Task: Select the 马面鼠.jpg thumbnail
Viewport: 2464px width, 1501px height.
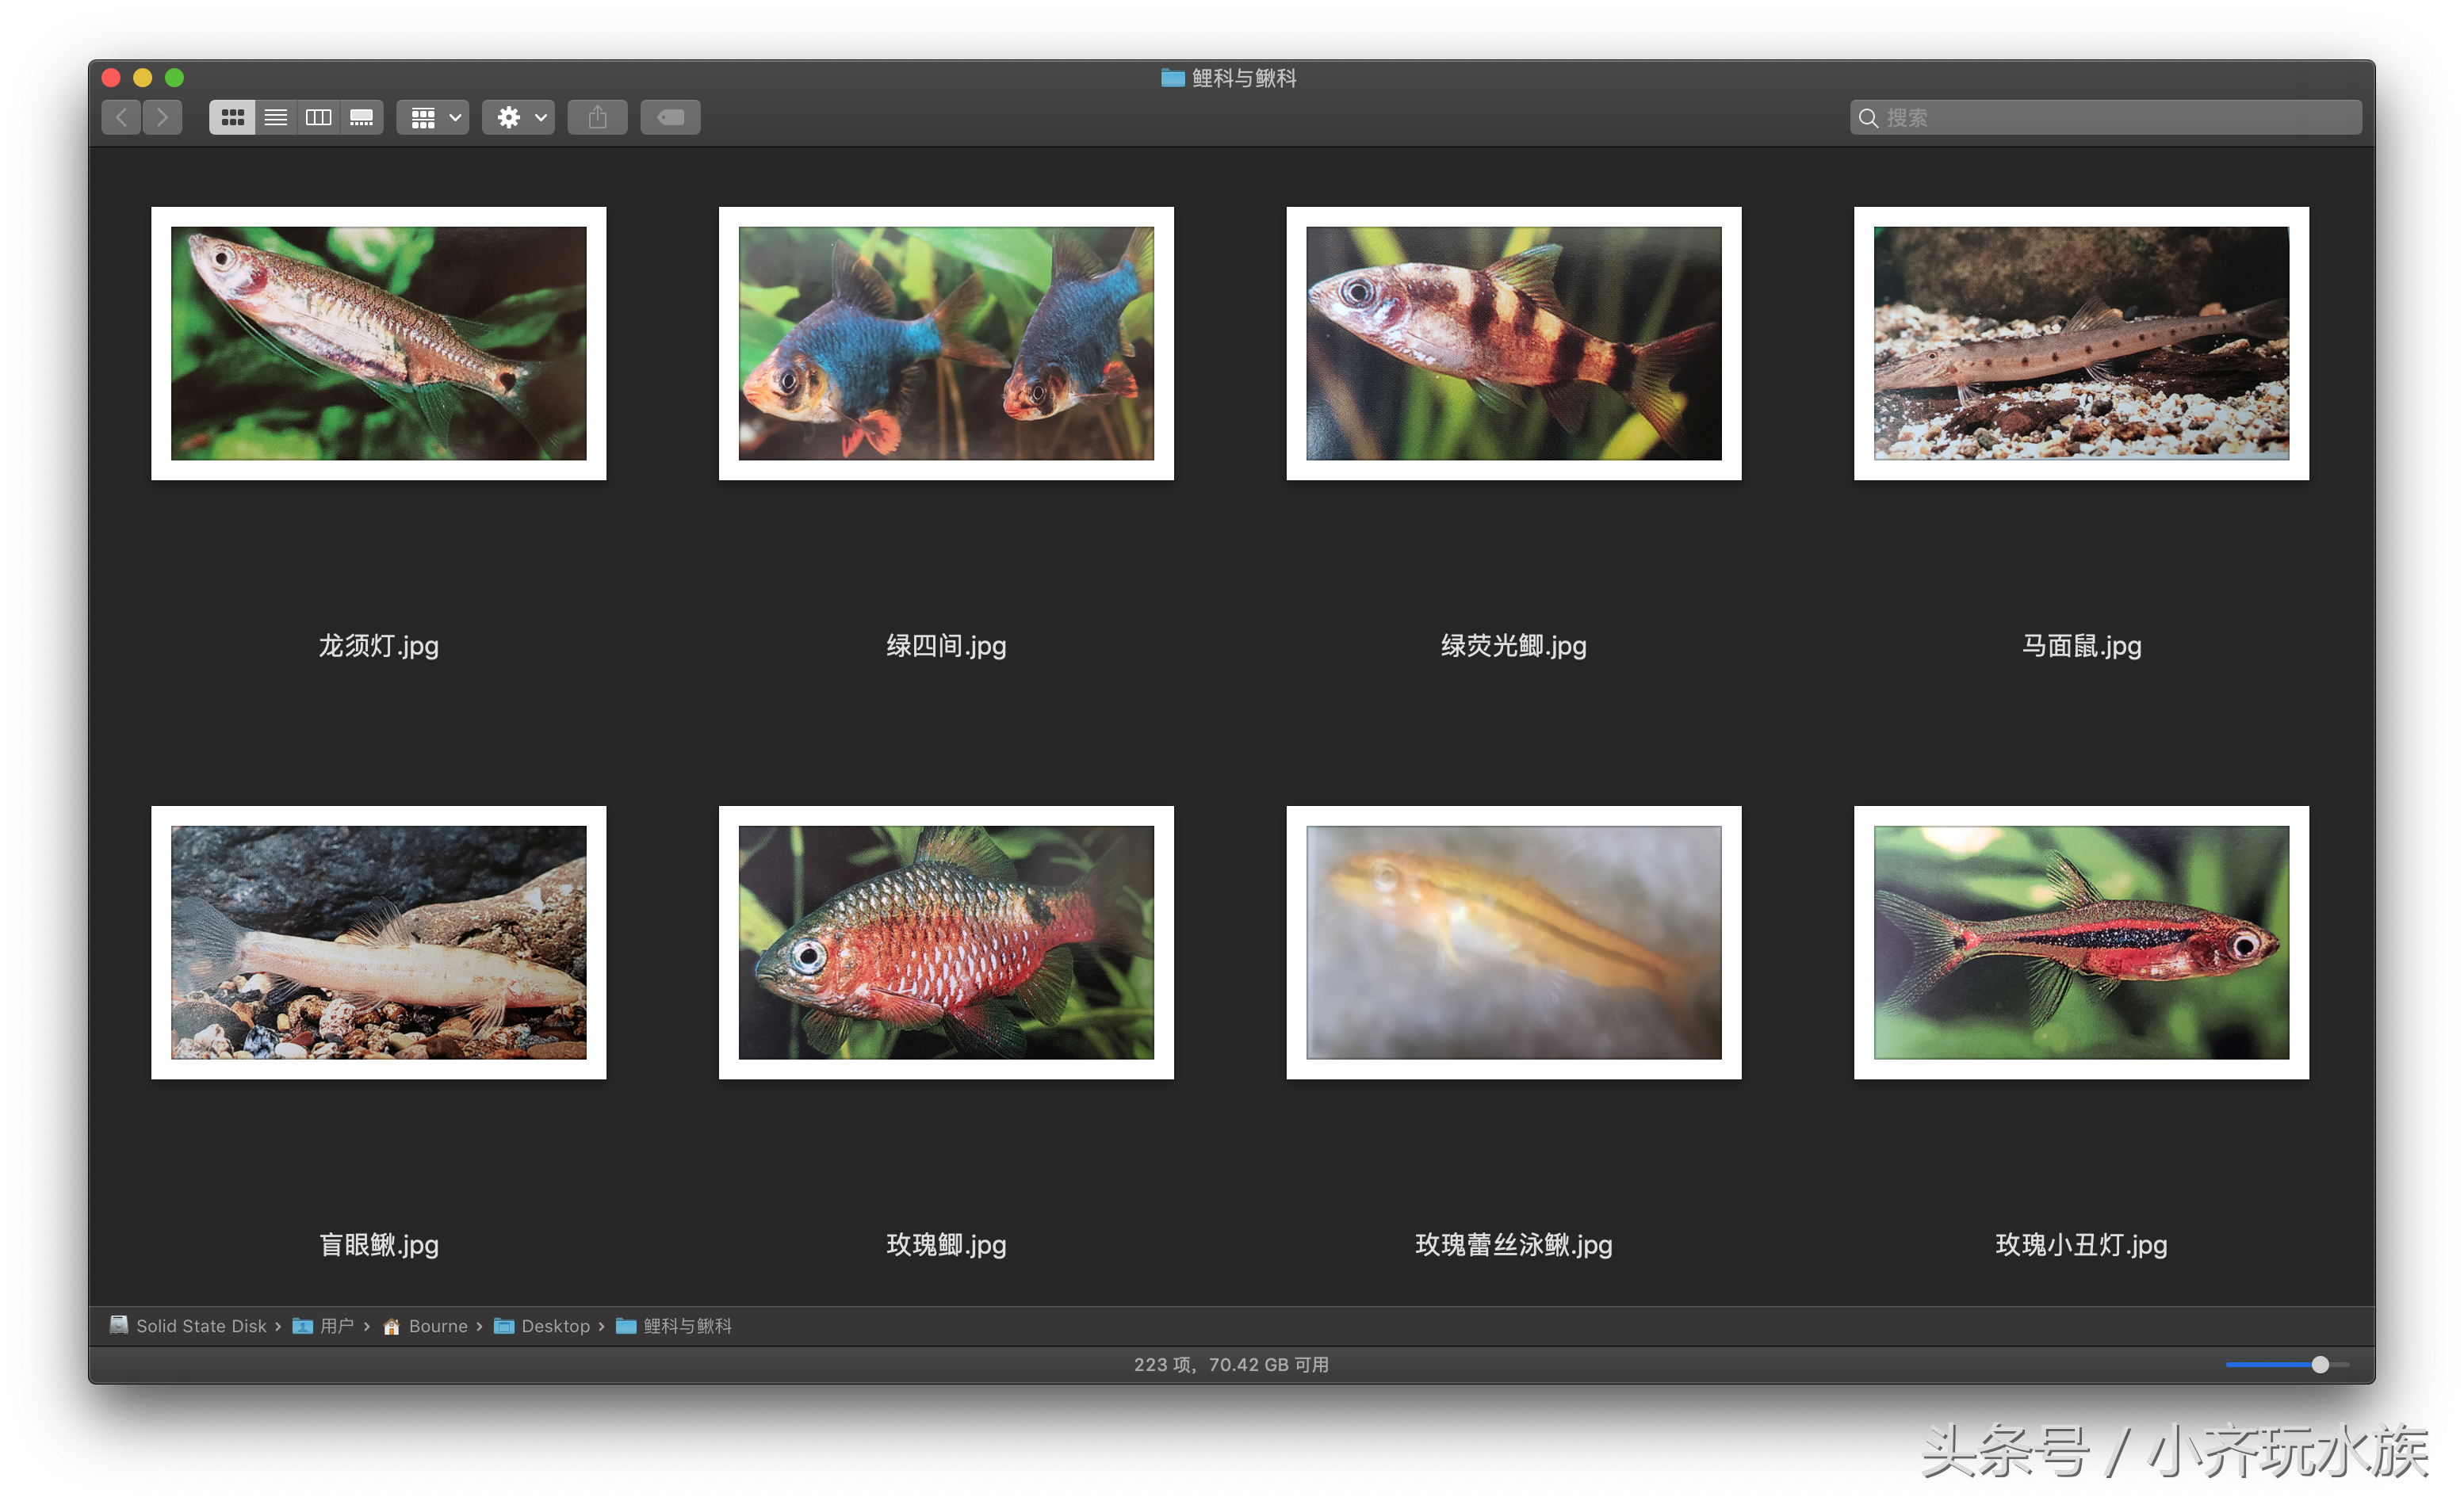Action: point(2082,344)
